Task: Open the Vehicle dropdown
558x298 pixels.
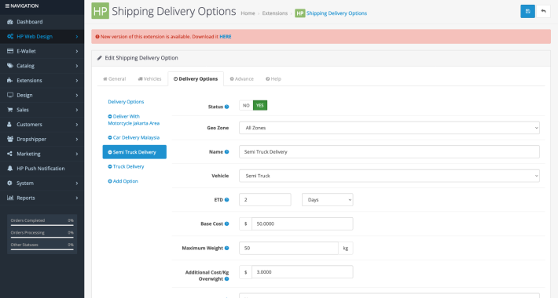Action: click(x=389, y=176)
